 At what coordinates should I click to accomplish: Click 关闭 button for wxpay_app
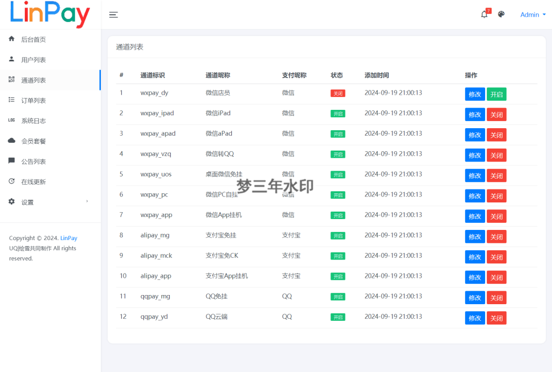[496, 216]
